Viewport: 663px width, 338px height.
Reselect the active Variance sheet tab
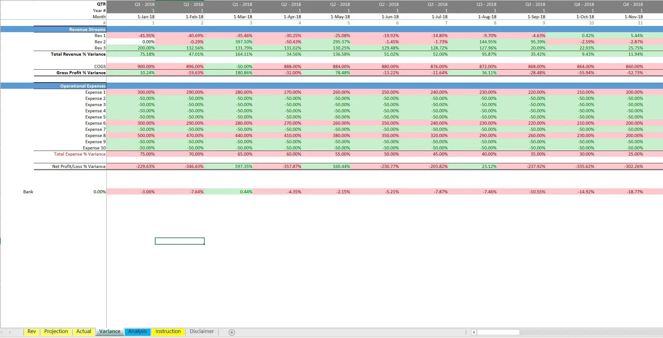tap(109, 331)
